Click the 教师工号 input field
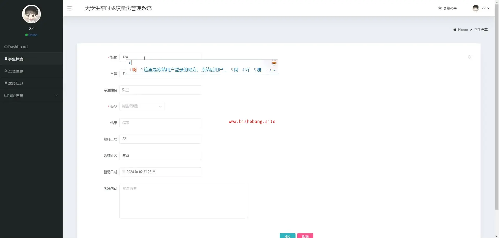Image resolution: width=499 pixels, height=238 pixels. pos(160,139)
